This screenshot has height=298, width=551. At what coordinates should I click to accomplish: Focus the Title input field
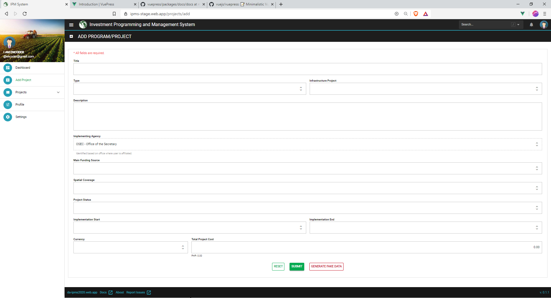click(x=308, y=69)
